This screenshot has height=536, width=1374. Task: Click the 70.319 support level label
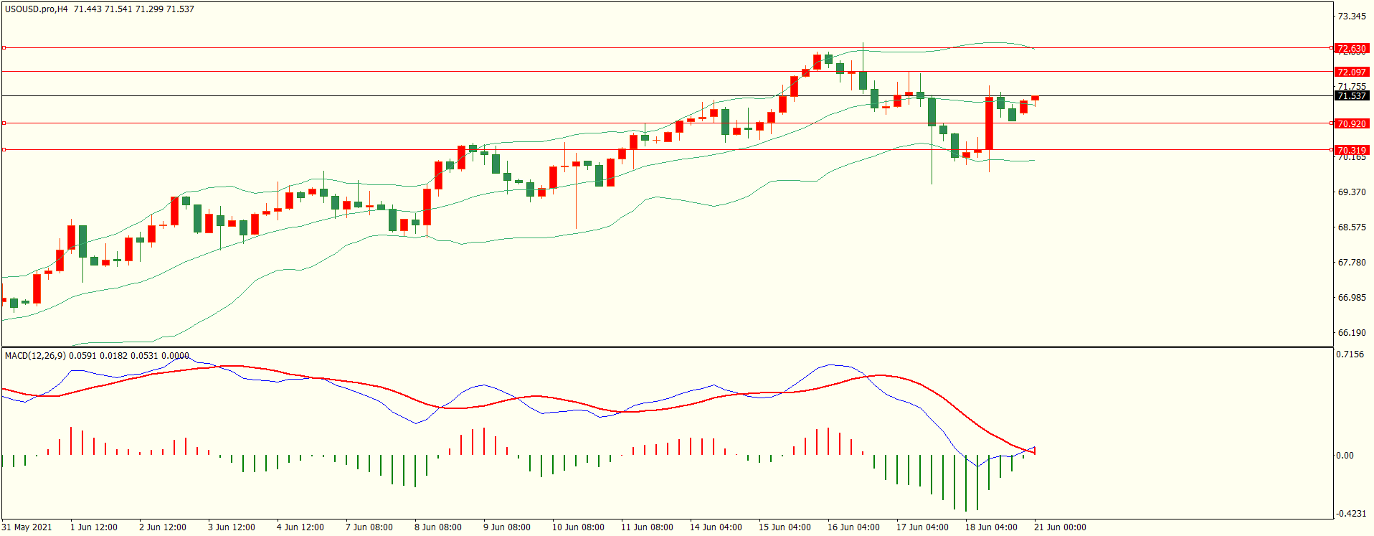(x=1351, y=150)
